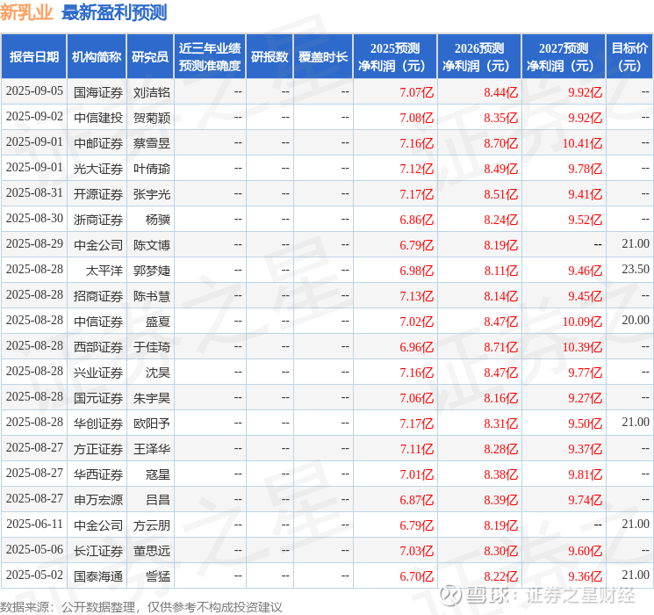Click the 研究员 column header

tap(150, 57)
